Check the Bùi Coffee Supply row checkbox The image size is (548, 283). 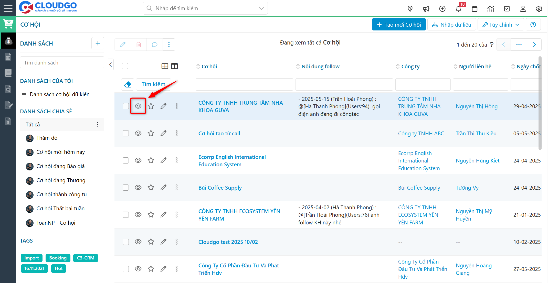[126, 188]
